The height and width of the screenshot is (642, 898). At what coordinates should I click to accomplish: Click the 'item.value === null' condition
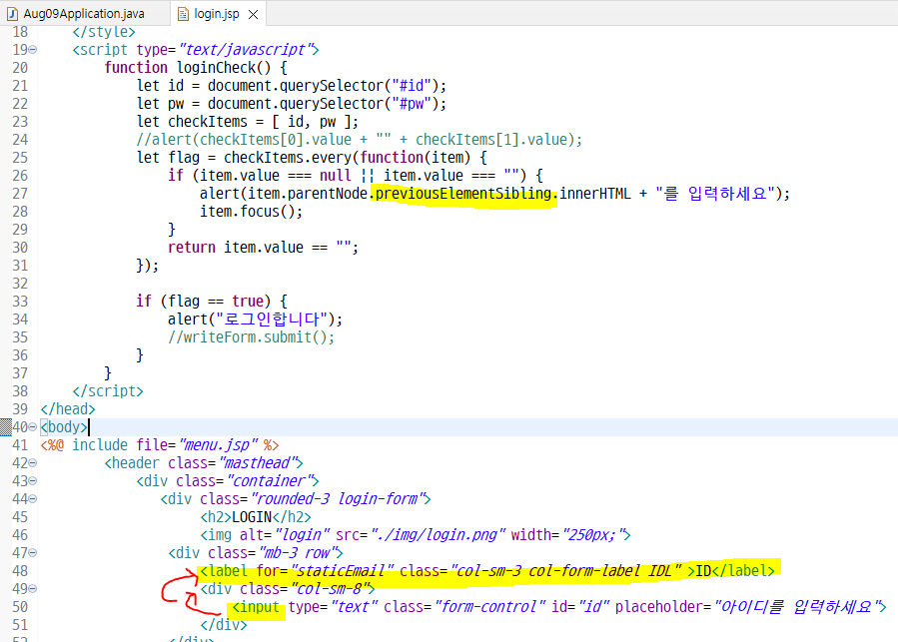pyautogui.click(x=275, y=176)
